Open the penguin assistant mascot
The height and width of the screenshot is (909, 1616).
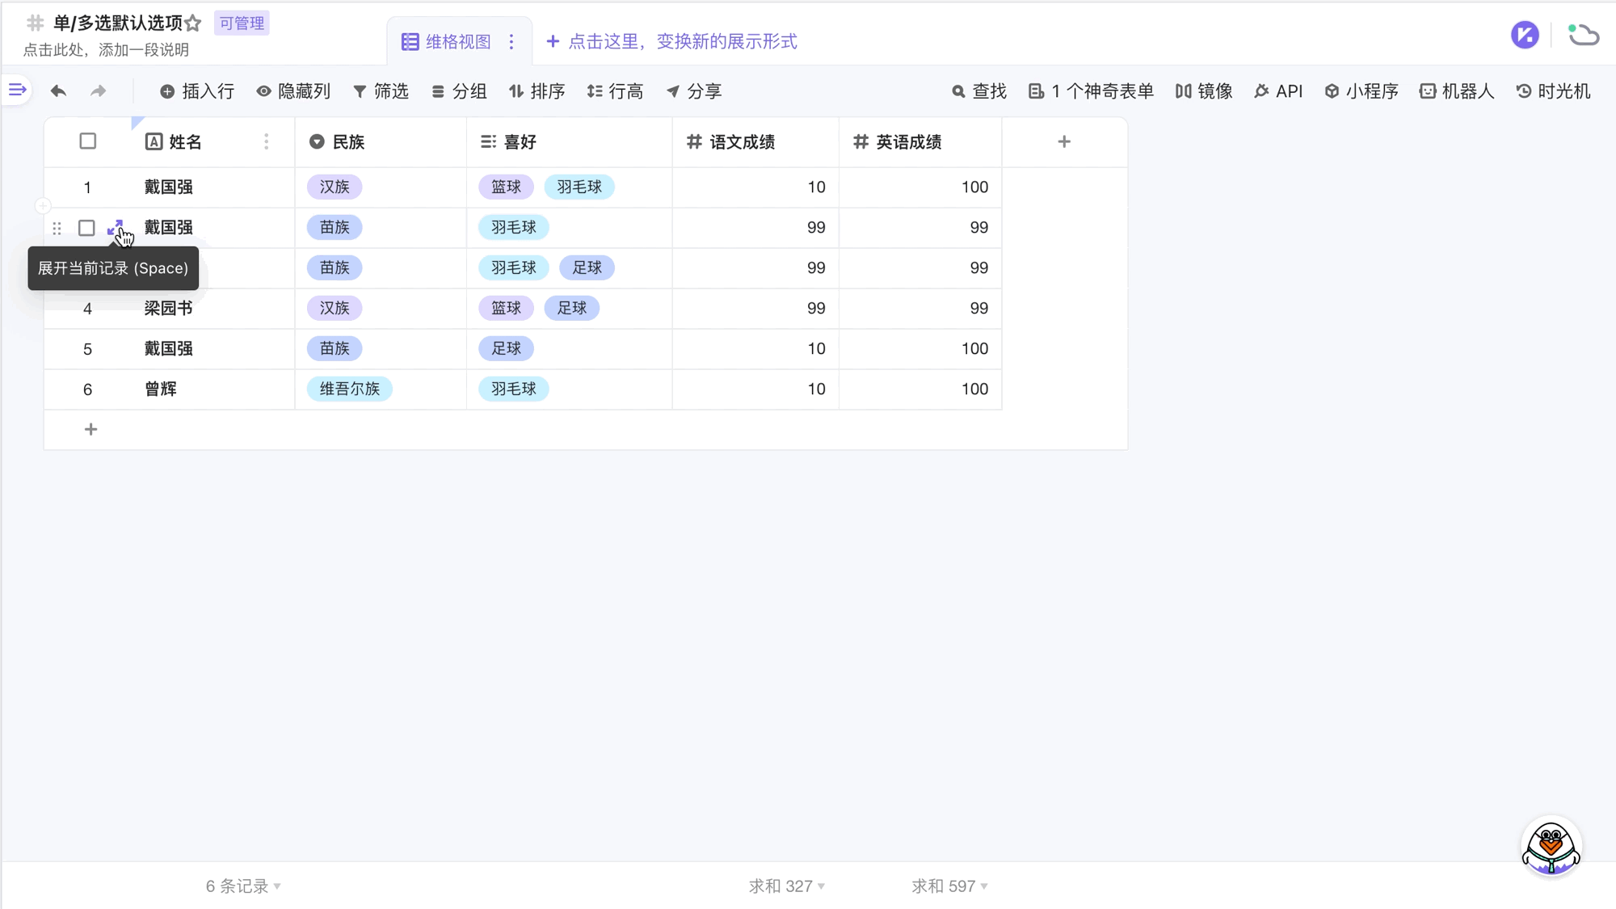(x=1551, y=847)
